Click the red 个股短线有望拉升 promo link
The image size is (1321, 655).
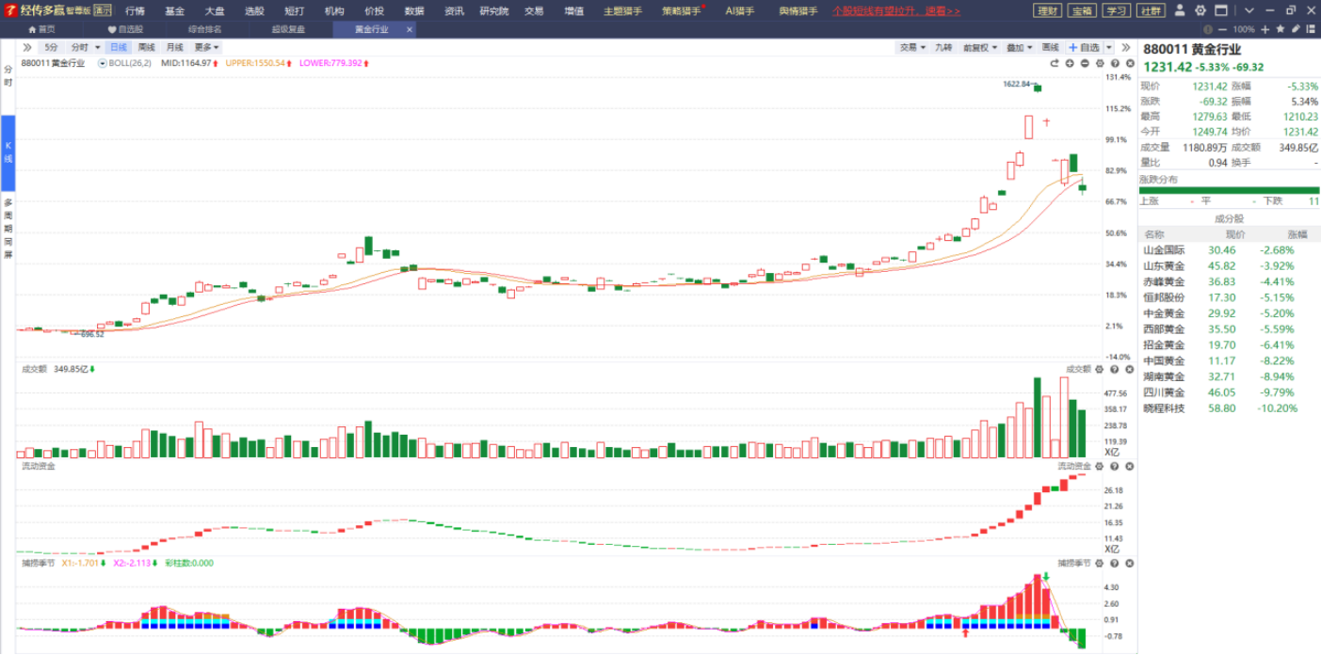pos(895,11)
